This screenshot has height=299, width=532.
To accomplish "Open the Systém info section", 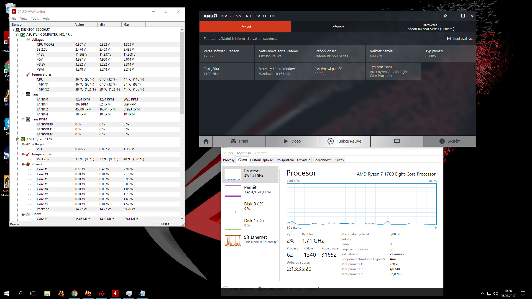I will pyautogui.click(x=450, y=141).
